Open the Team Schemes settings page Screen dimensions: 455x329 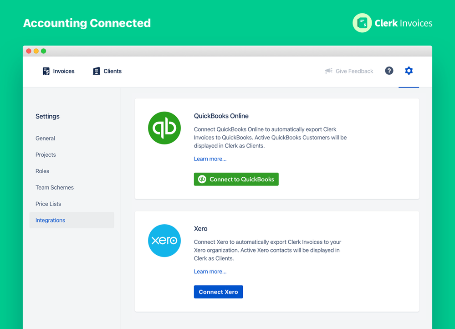coord(55,187)
